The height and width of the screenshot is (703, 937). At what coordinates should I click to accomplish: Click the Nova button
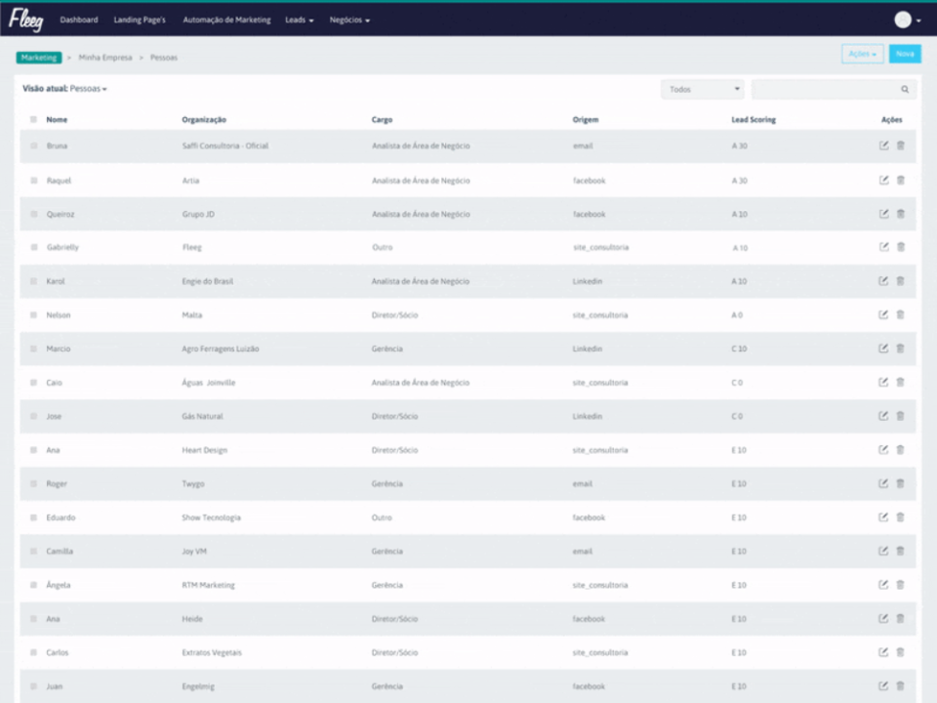tap(903, 54)
